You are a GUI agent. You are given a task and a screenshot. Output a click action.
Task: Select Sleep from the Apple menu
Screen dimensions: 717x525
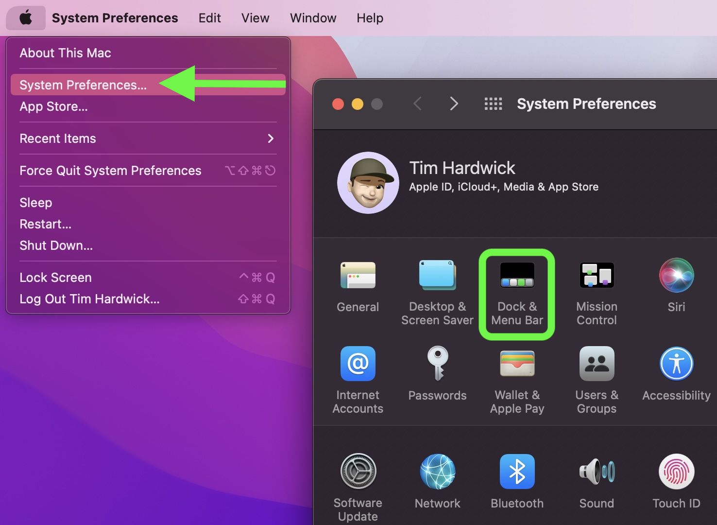[148, 203]
